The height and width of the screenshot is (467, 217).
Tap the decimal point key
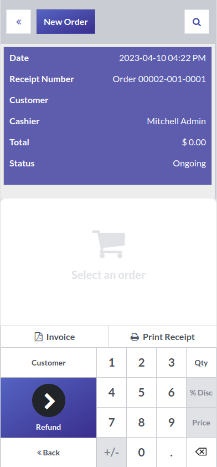pos(171,453)
